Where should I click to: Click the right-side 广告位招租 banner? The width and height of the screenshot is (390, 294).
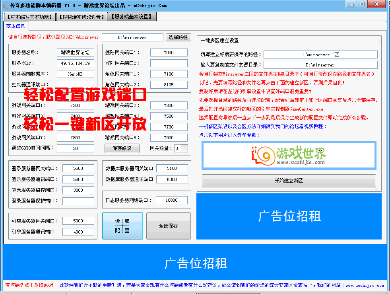click(289, 216)
